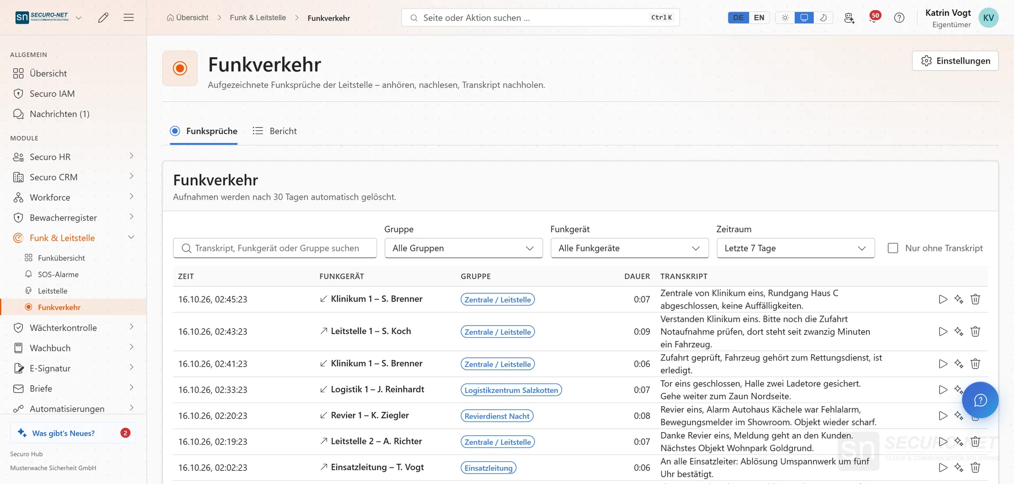Screen dimensions: 1014x484
Task: Open the Funkgerät dropdown Alle Funkgeräte
Action: (x=630, y=248)
